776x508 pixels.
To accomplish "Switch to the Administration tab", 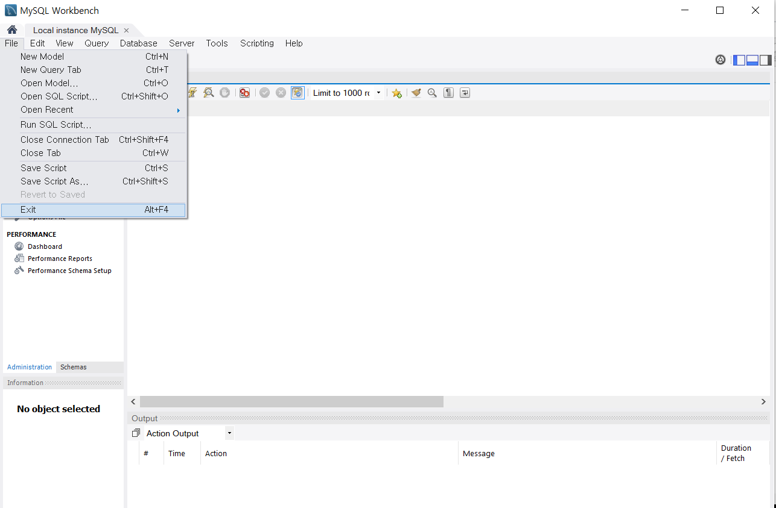I will (x=30, y=367).
